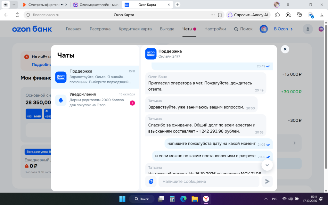Viewport: 328px width, 205px height.
Task: Expand the tab list dropdown arrow
Action: [14, 4]
